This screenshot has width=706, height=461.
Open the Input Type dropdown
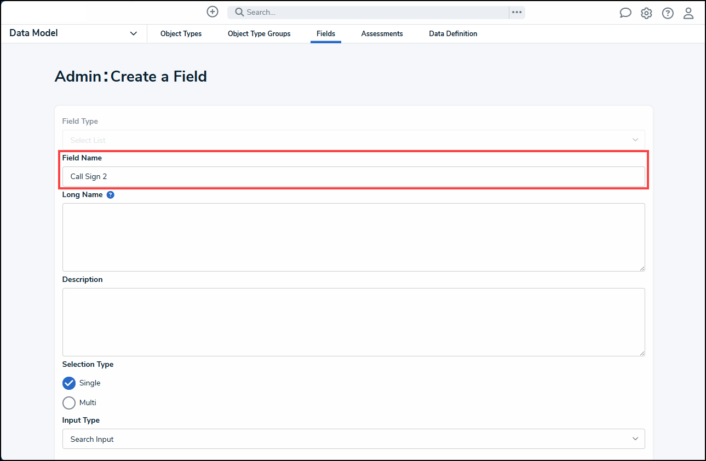(354, 439)
